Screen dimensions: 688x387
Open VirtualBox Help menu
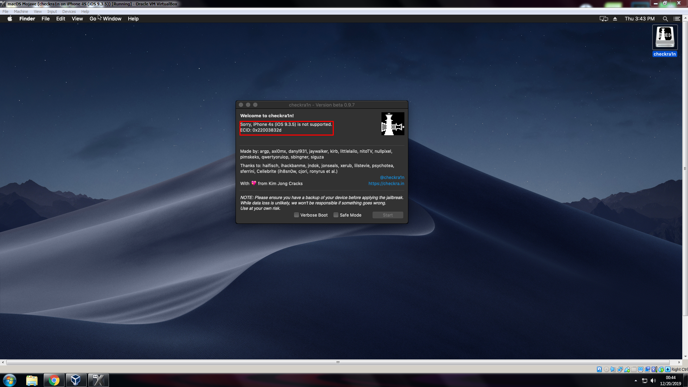(x=85, y=11)
